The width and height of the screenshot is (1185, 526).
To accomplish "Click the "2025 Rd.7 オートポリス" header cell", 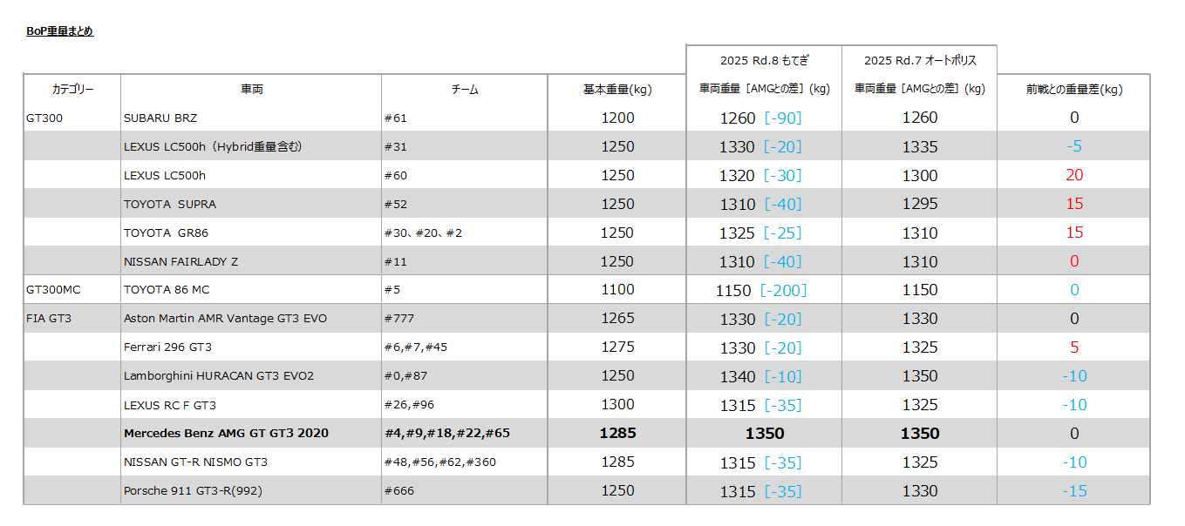I will [x=919, y=61].
